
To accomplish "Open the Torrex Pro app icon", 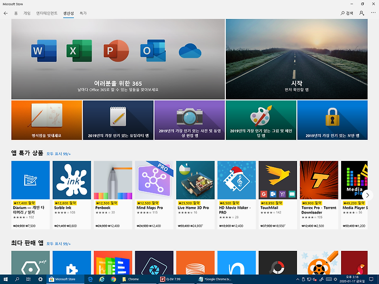I will tap(319, 180).
